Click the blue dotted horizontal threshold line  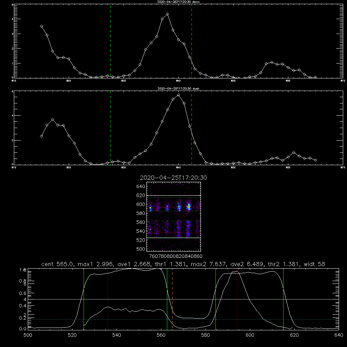pyautogui.click(x=183, y=319)
